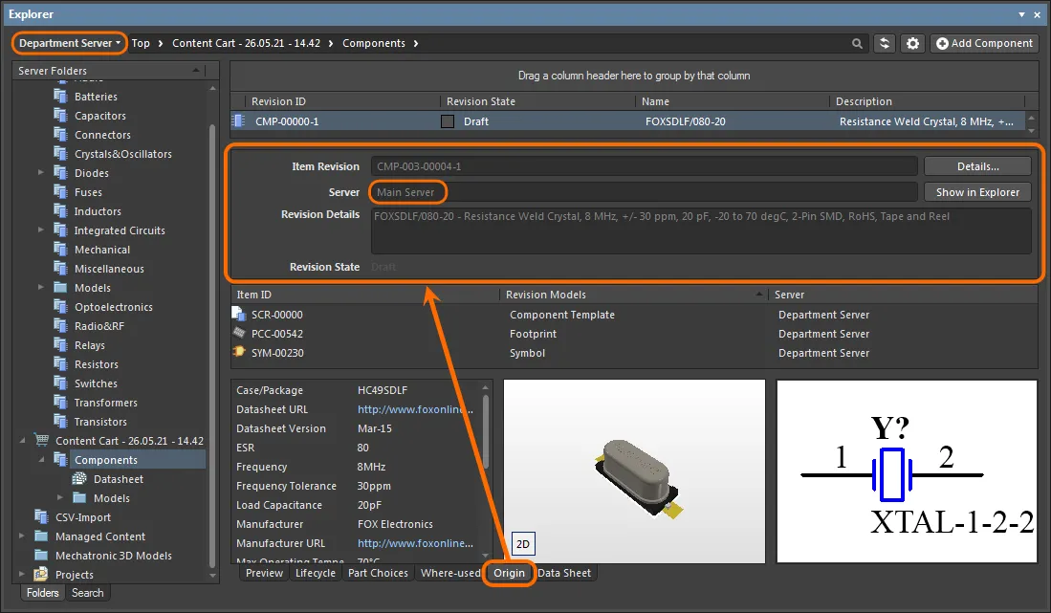1051x613 pixels.
Task: Select the Transformers folder
Action: click(106, 403)
